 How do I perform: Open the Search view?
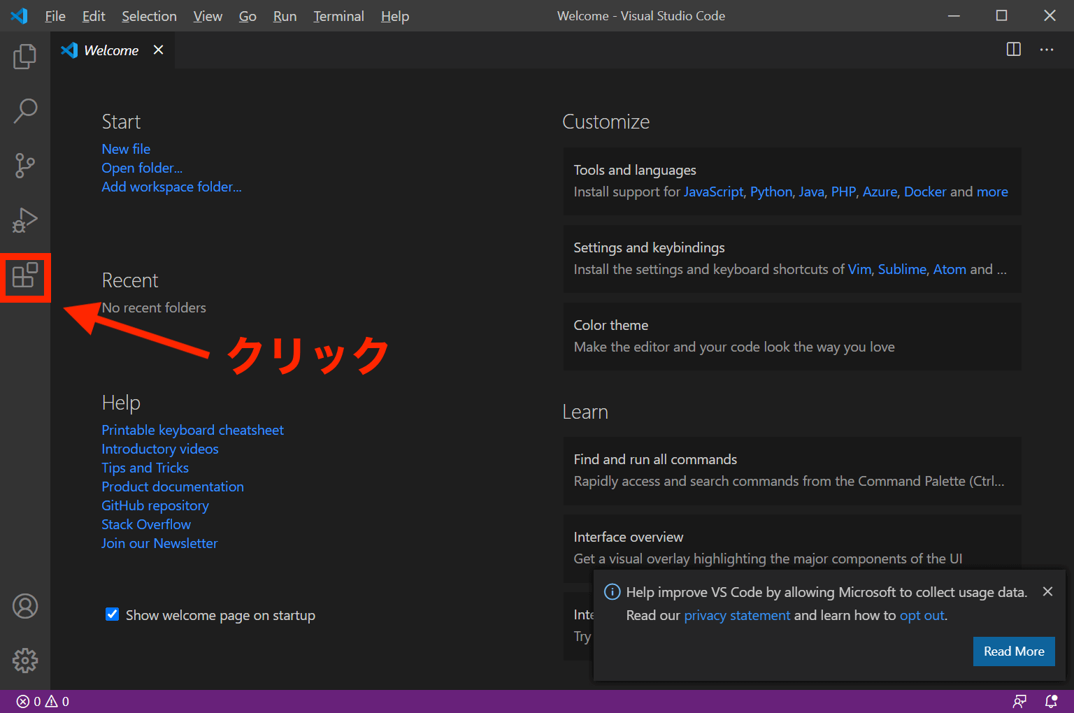25,110
